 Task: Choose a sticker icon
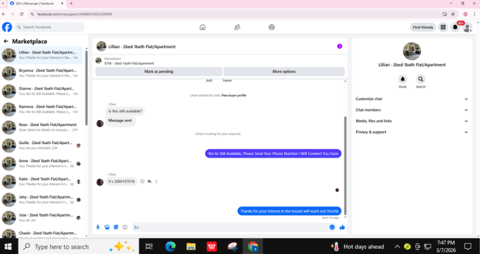click(116, 227)
